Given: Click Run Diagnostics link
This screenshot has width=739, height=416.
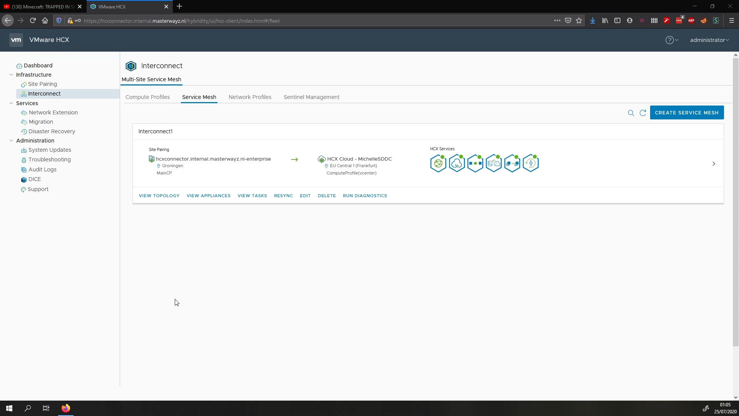Looking at the screenshot, I should [x=365, y=196].
